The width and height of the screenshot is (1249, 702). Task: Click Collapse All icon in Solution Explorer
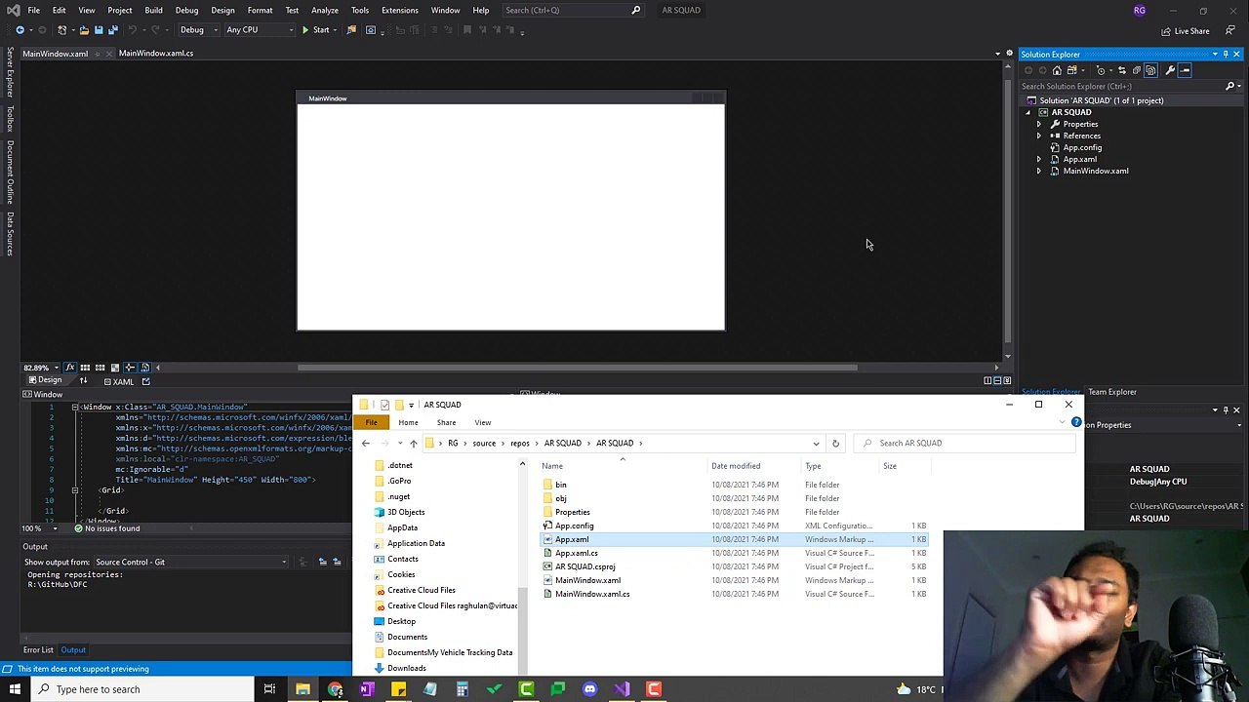coord(1137,70)
